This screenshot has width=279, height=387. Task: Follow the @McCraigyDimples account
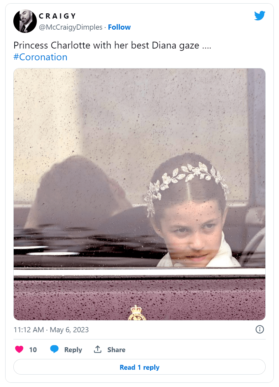click(119, 27)
